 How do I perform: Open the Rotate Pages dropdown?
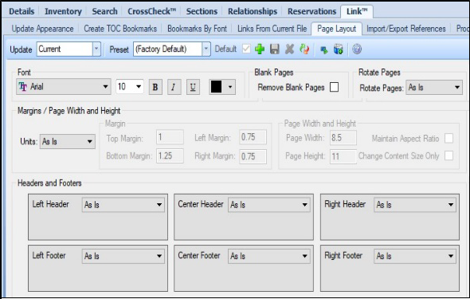pos(434,87)
